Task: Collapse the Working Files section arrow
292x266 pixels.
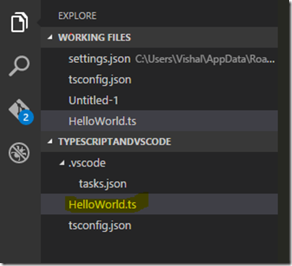Action: point(50,37)
